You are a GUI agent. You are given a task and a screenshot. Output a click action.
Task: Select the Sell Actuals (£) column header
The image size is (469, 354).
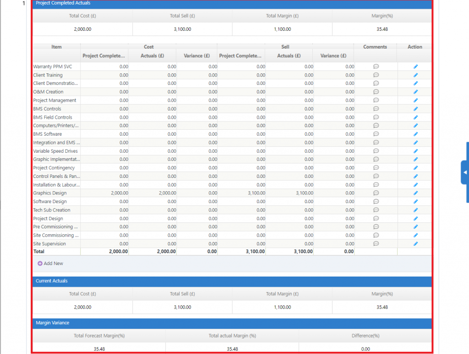289,55
